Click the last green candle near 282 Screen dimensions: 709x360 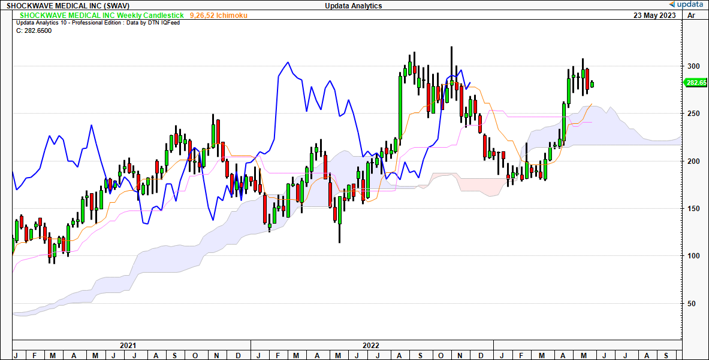click(x=592, y=84)
